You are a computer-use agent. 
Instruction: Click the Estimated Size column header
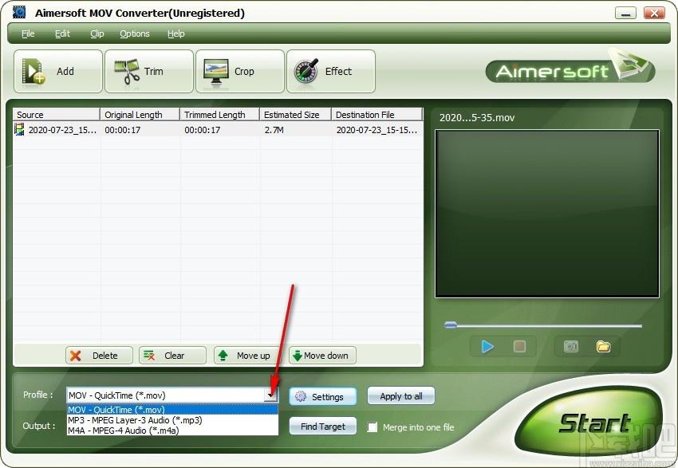[295, 115]
